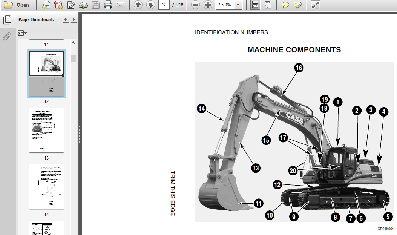Print the document via the printer icon
This screenshot has height=235, width=397.
click(x=108, y=5)
